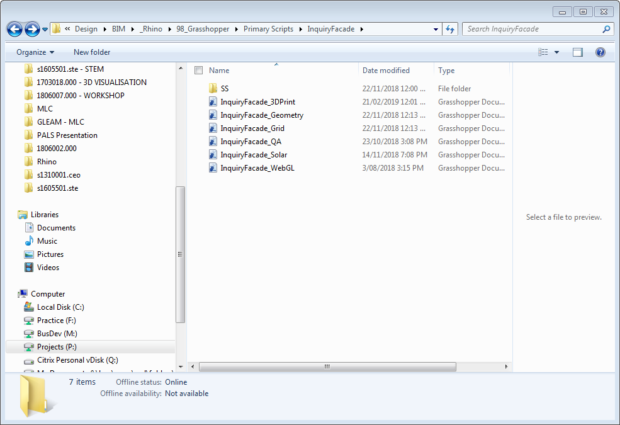Screen dimensions: 620x425
Task: Open PALS Presentation folder
Action: click(67, 135)
